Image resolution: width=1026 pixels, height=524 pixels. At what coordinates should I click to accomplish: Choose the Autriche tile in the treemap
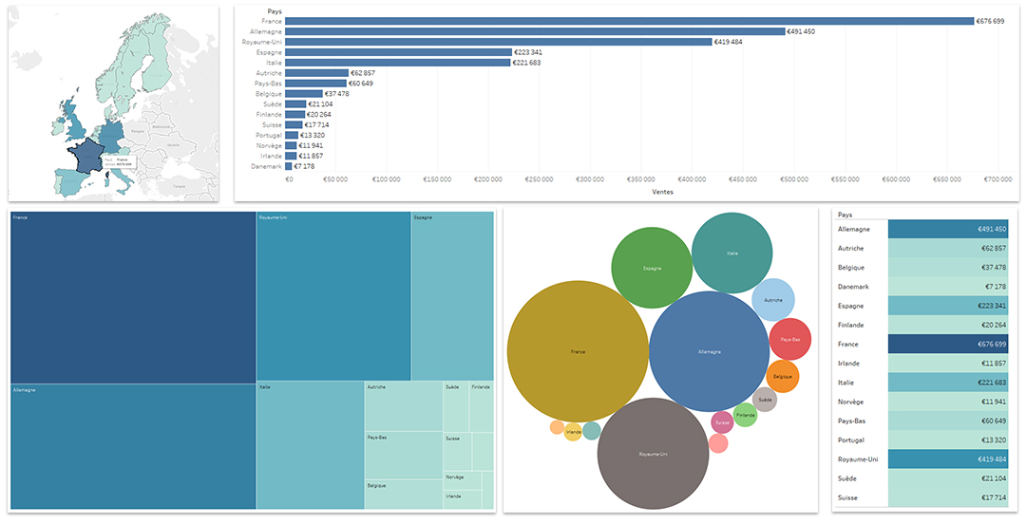point(404,406)
